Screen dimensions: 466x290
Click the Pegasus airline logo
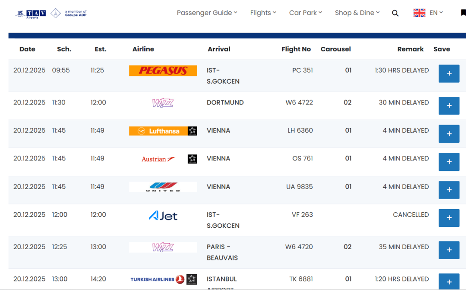(x=163, y=70)
